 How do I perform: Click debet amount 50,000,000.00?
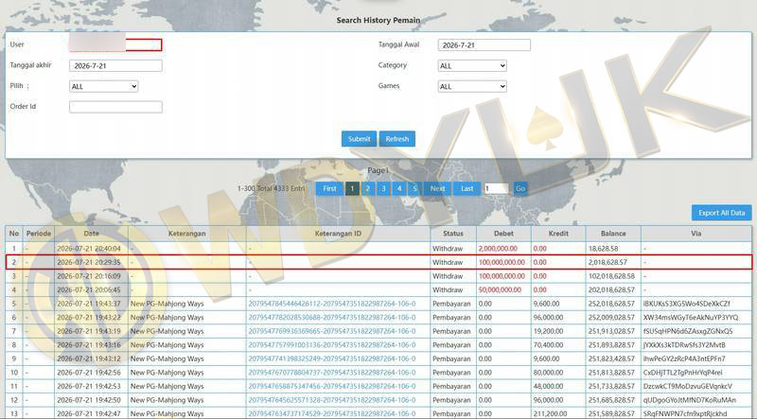[500, 289]
